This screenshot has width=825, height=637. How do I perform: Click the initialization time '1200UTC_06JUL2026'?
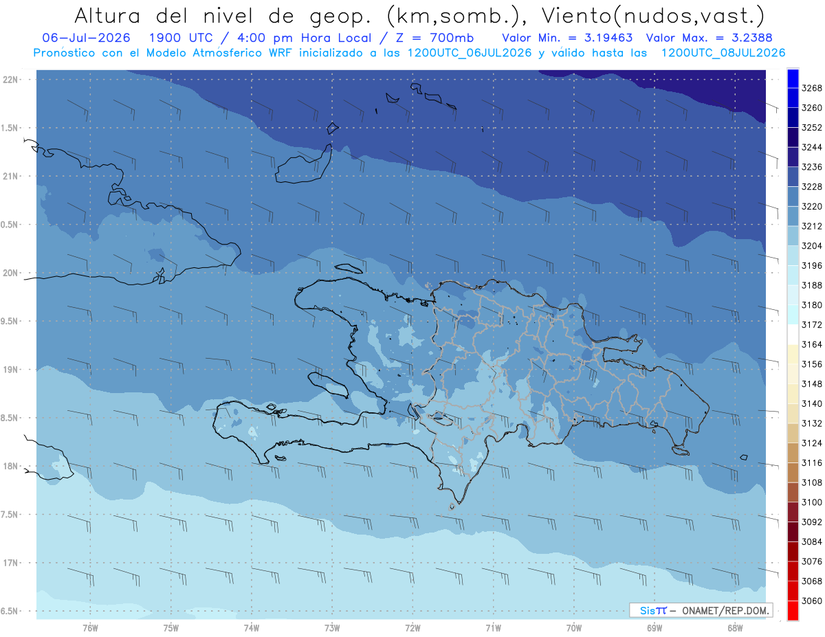470,53
